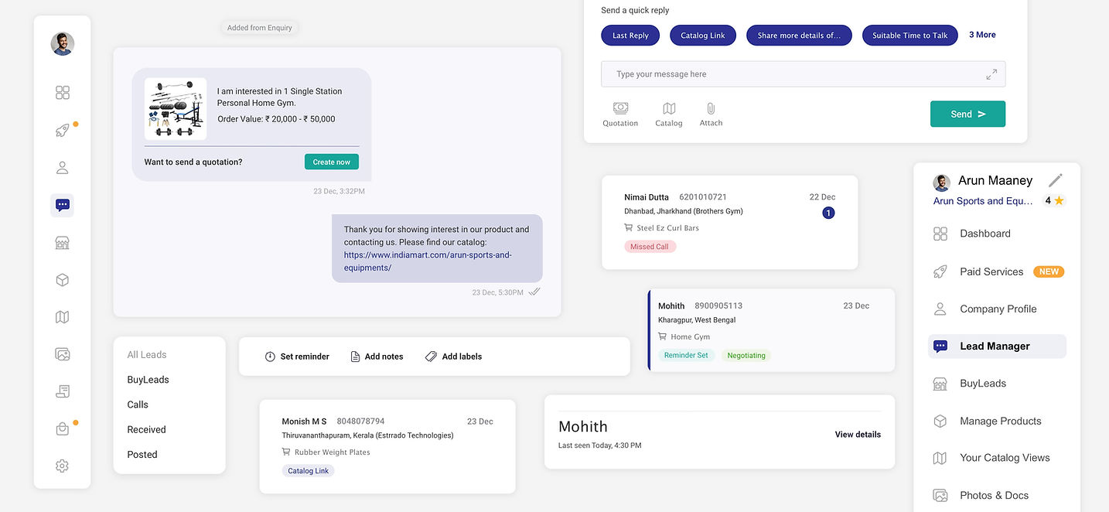Open Company Profile in the expanded menu
1109x512 pixels.
997,309
